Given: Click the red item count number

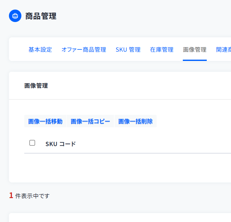Looking at the screenshot, I should pyautogui.click(x=11, y=196).
